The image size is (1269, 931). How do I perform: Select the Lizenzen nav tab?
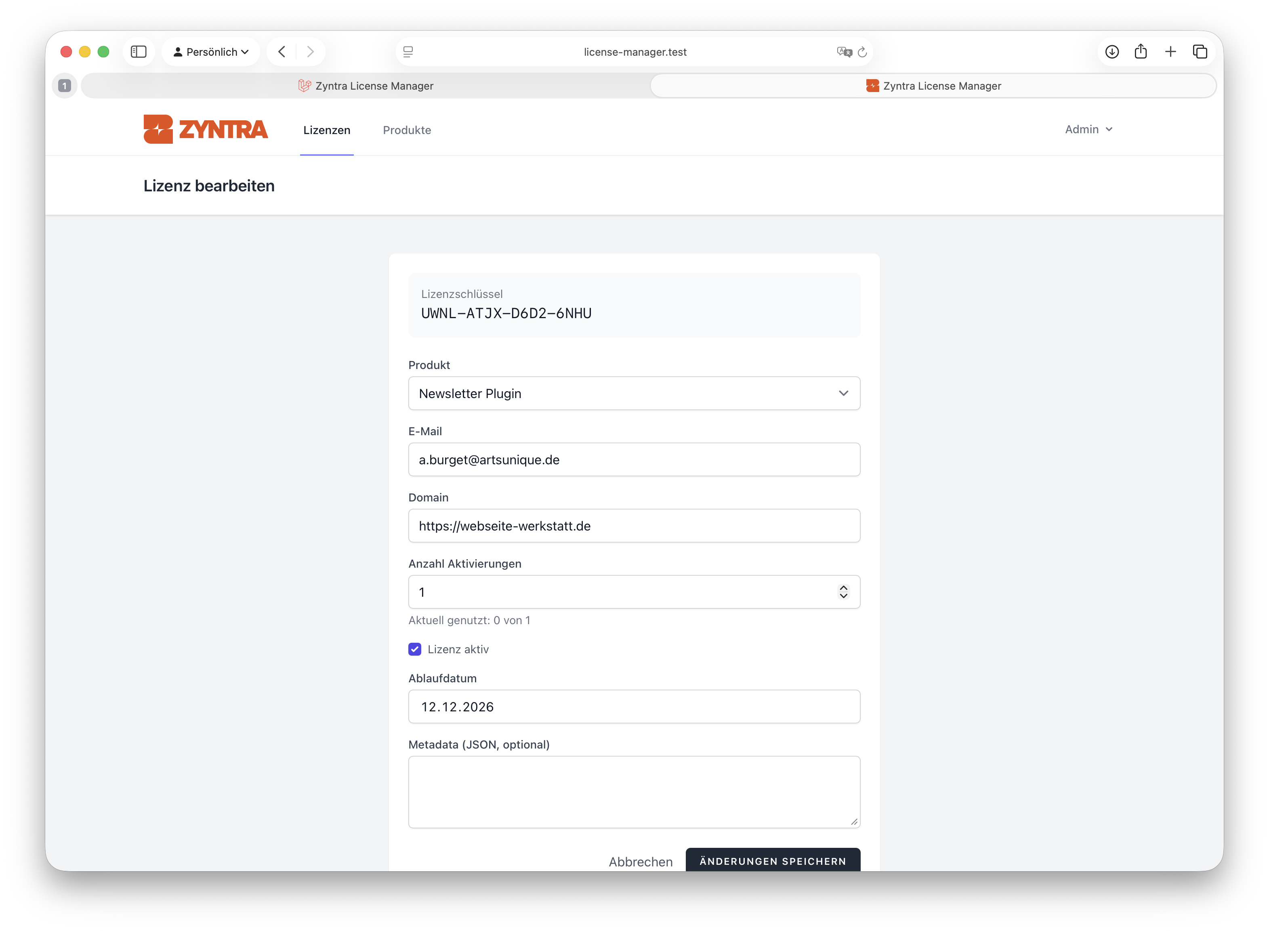pyautogui.click(x=326, y=130)
